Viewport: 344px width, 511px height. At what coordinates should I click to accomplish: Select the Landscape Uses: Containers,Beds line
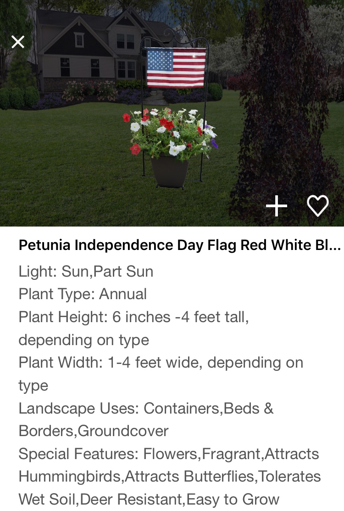point(146,409)
